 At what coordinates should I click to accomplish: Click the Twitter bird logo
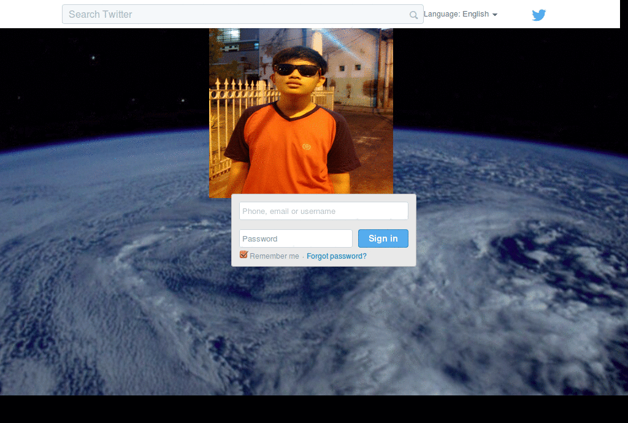click(538, 15)
